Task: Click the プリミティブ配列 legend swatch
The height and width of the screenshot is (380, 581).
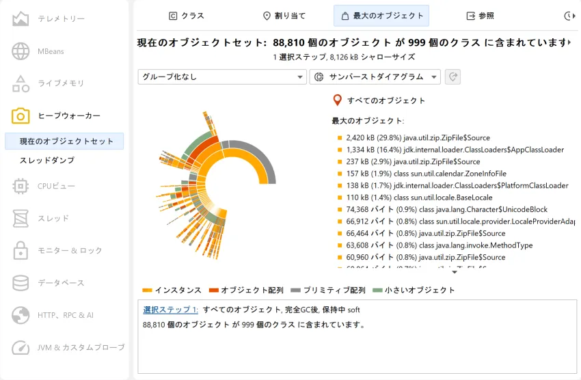Action: [x=296, y=290]
